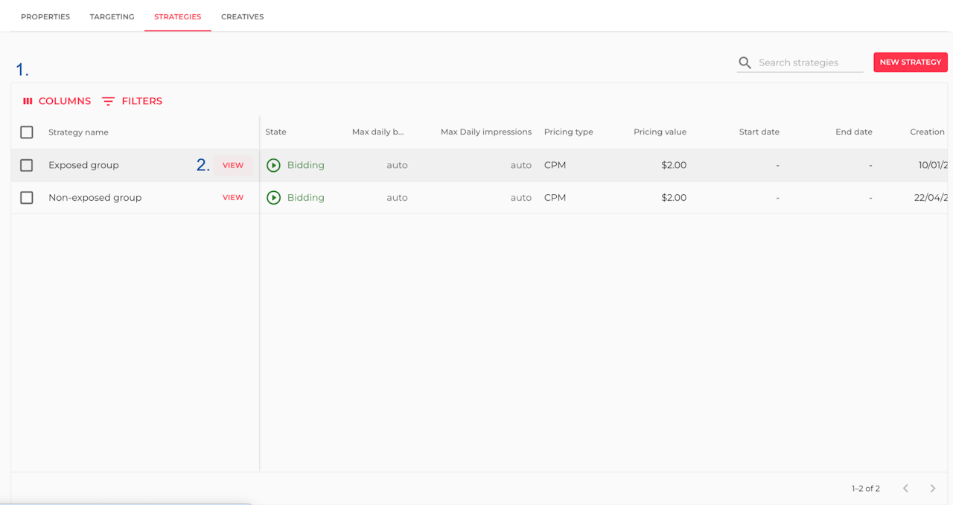The height and width of the screenshot is (505, 953).
Task: Go to previous page arrow
Action: (x=905, y=489)
